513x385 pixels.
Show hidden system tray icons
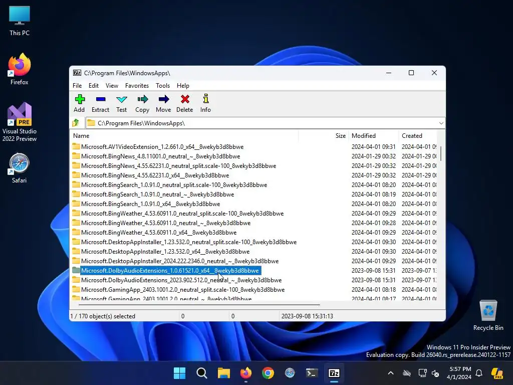point(391,373)
